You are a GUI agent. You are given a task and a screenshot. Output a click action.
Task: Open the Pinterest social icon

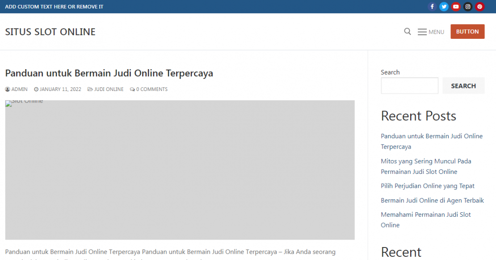[479, 7]
